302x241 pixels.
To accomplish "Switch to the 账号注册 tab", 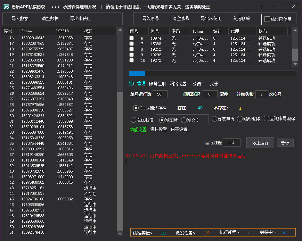I will click(157, 83).
